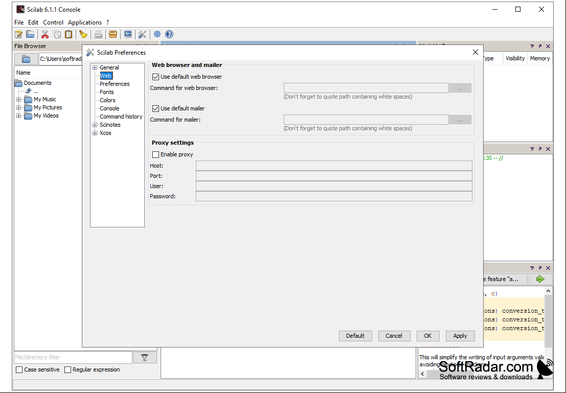Close the Command History panel
Viewport: 566px width, 393px height.
[548, 149]
